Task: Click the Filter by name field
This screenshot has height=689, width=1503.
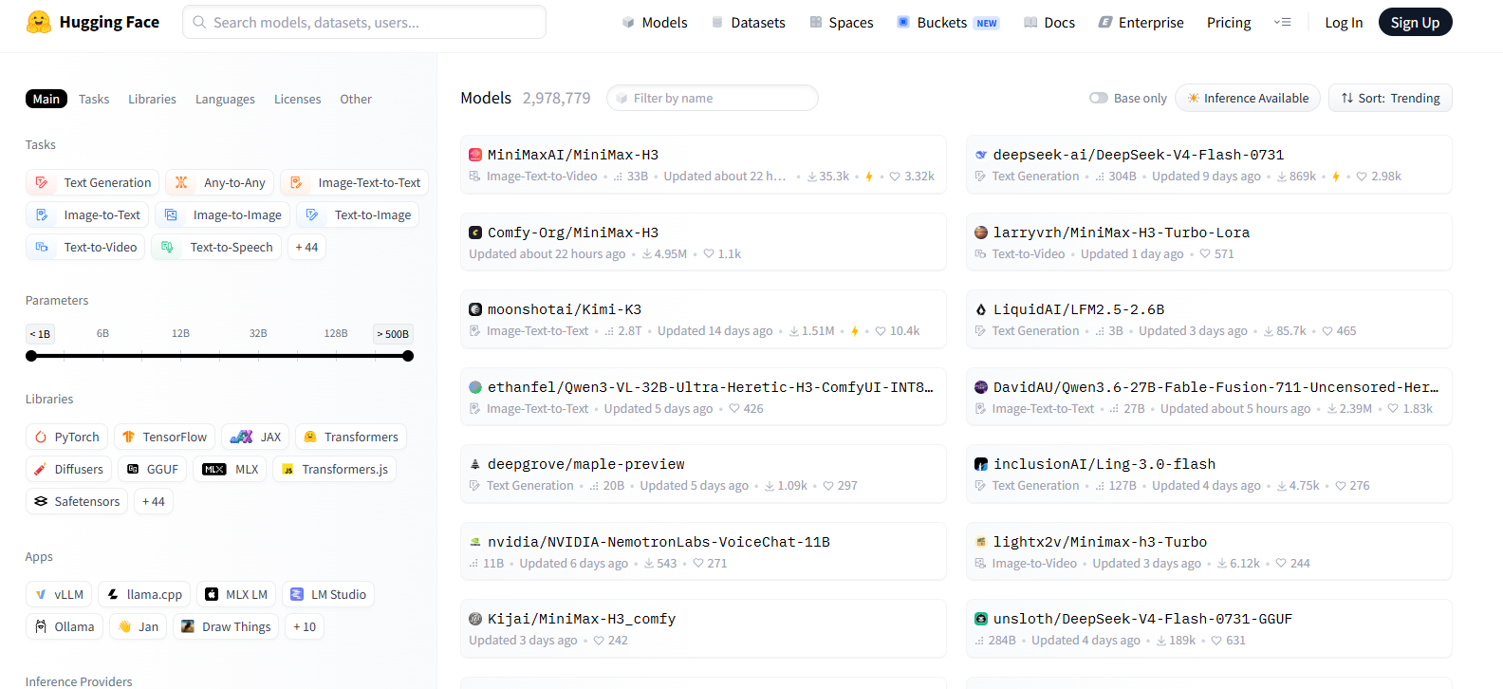Action: tap(713, 99)
